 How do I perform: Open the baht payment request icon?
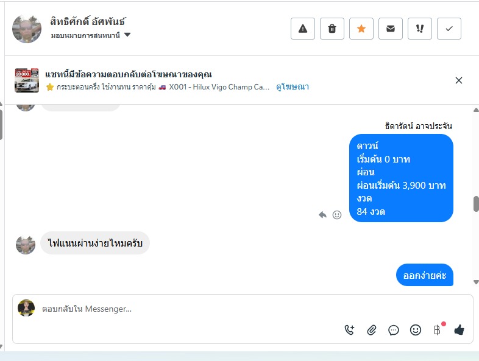pos(438,330)
